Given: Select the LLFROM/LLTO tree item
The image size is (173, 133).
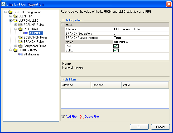Looking at the screenshot, I should [28, 21].
